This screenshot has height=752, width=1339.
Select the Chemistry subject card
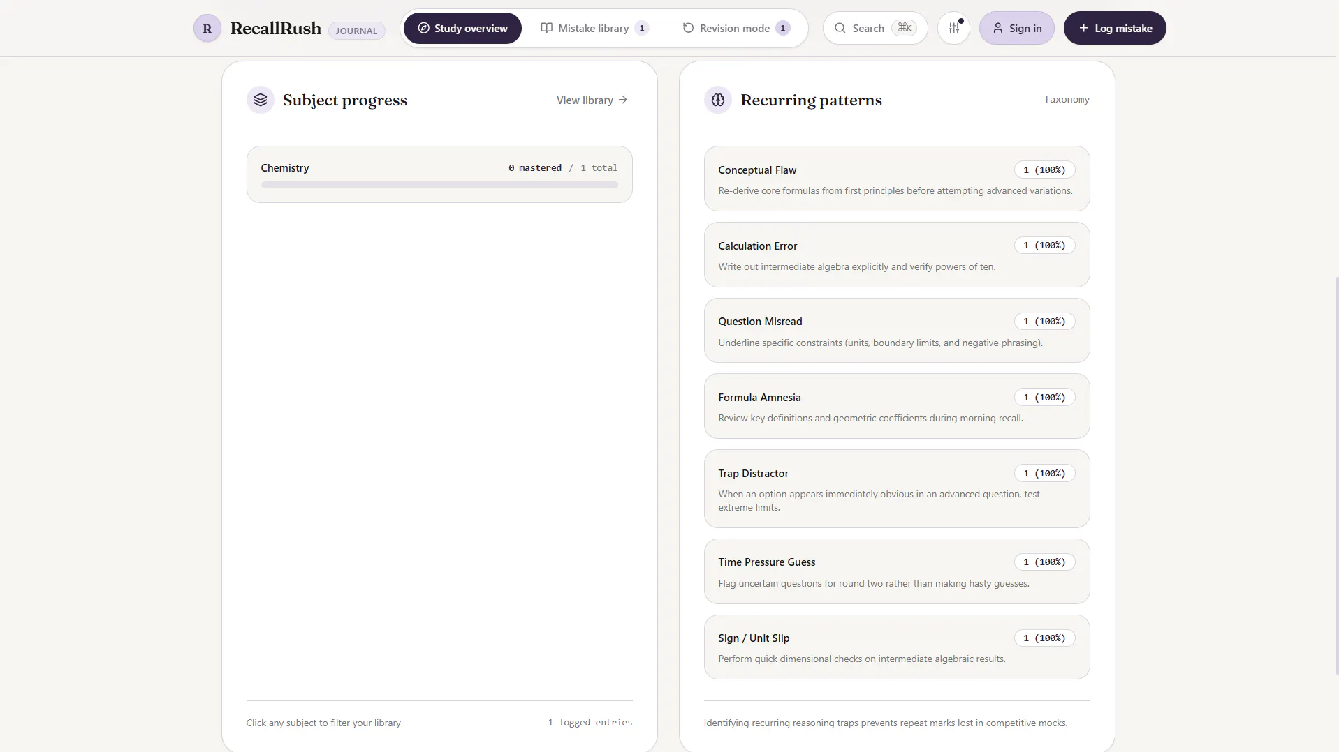point(439,174)
